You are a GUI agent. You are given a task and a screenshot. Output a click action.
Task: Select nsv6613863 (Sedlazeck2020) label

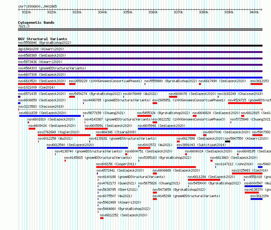click(x=234, y=158)
